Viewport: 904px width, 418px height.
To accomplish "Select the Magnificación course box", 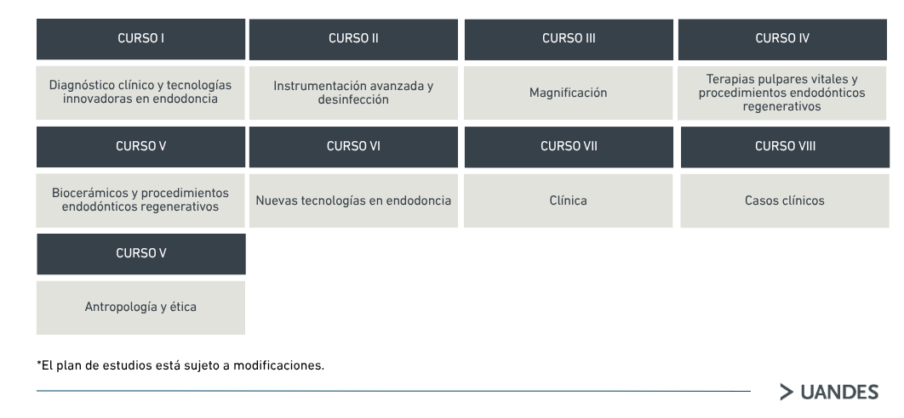I will 569,93.
